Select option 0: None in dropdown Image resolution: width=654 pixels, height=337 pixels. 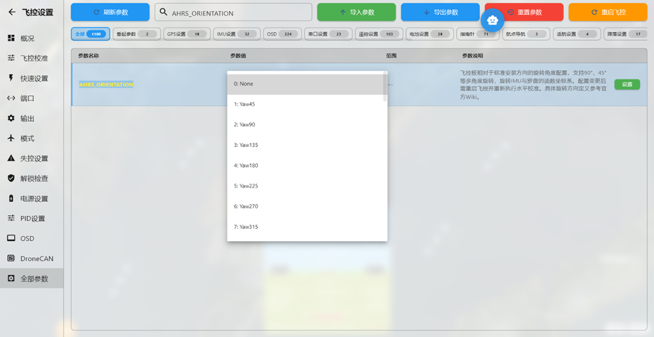tap(306, 84)
